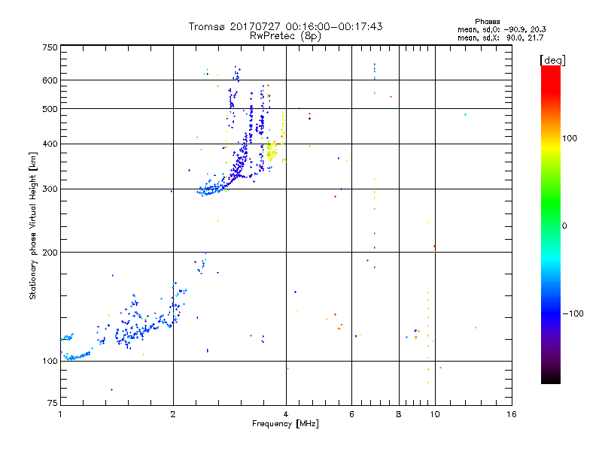The width and height of the screenshot is (602, 451).
Task: Click the colorbar label "100"
Action: coord(570,138)
